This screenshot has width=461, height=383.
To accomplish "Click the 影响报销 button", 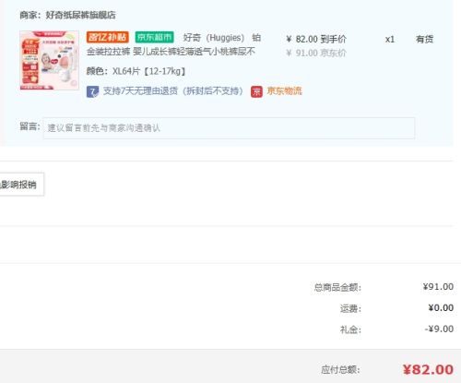I will click(20, 185).
